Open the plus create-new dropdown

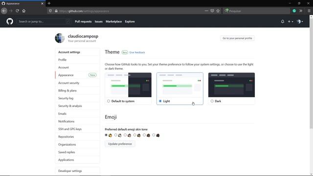coord(290,22)
